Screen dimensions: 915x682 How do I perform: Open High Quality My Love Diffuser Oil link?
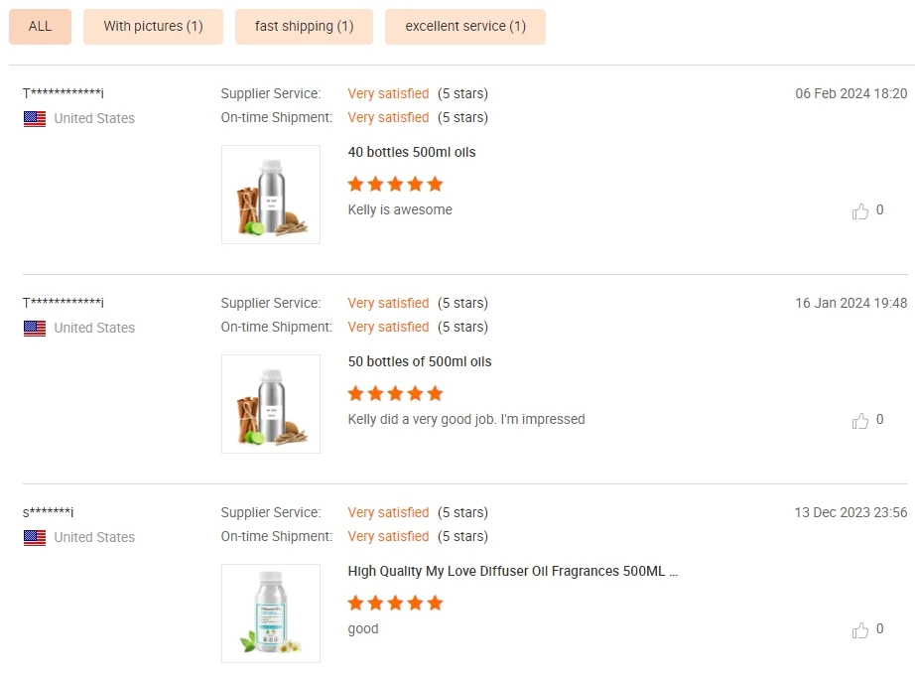[512, 572]
